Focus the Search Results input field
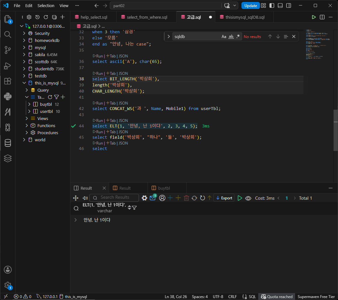The width and height of the screenshot is (338, 300). (x=114, y=197)
